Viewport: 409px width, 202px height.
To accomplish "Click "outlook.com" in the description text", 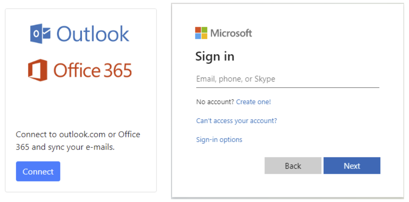I will click(79, 134).
